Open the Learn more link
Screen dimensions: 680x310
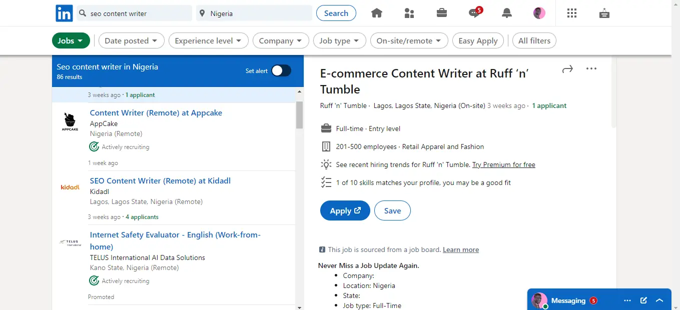pos(461,249)
